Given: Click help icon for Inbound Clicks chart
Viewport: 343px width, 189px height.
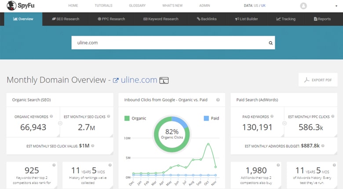Looking at the screenshot, I should point(218,100).
